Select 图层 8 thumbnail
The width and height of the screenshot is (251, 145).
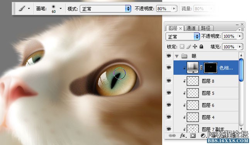pos(193,81)
